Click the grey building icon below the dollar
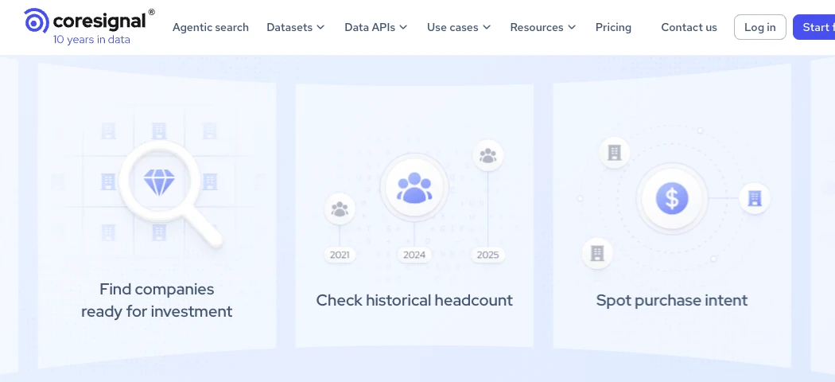Screen dimensions: 835x382 coord(597,253)
